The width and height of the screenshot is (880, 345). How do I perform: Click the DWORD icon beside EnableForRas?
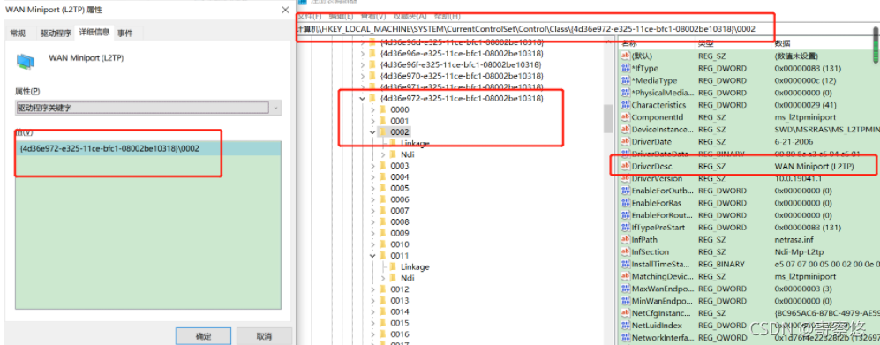[x=625, y=203]
